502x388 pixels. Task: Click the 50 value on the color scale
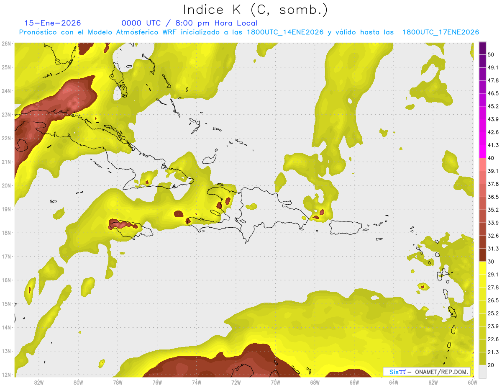(x=491, y=54)
